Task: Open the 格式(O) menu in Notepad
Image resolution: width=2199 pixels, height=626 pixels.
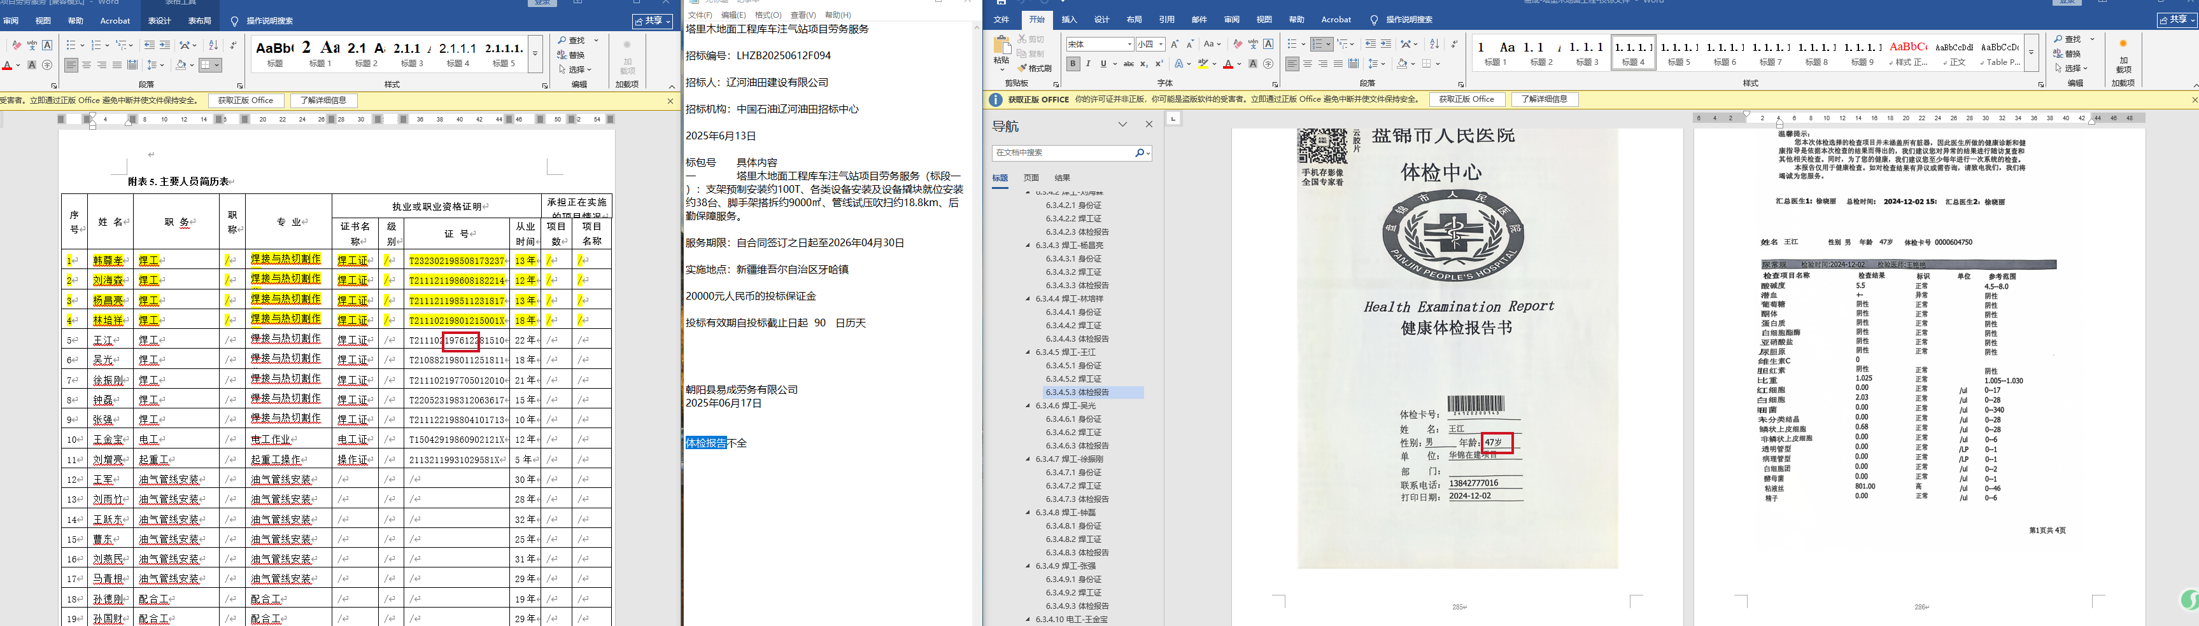Action: tap(768, 15)
